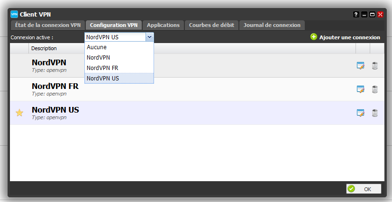Open help via the question mark button
The height and width of the screenshot is (202, 392).
[356, 15]
